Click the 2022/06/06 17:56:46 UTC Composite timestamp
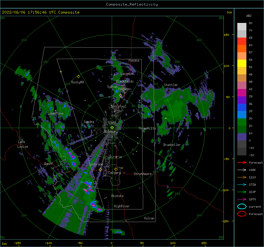The height and width of the screenshot is (247, 264). (40, 12)
